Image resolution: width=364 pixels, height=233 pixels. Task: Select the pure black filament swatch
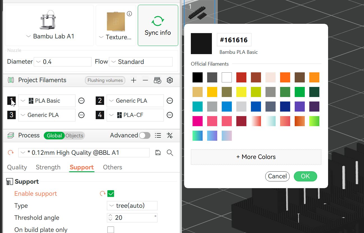click(x=198, y=77)
